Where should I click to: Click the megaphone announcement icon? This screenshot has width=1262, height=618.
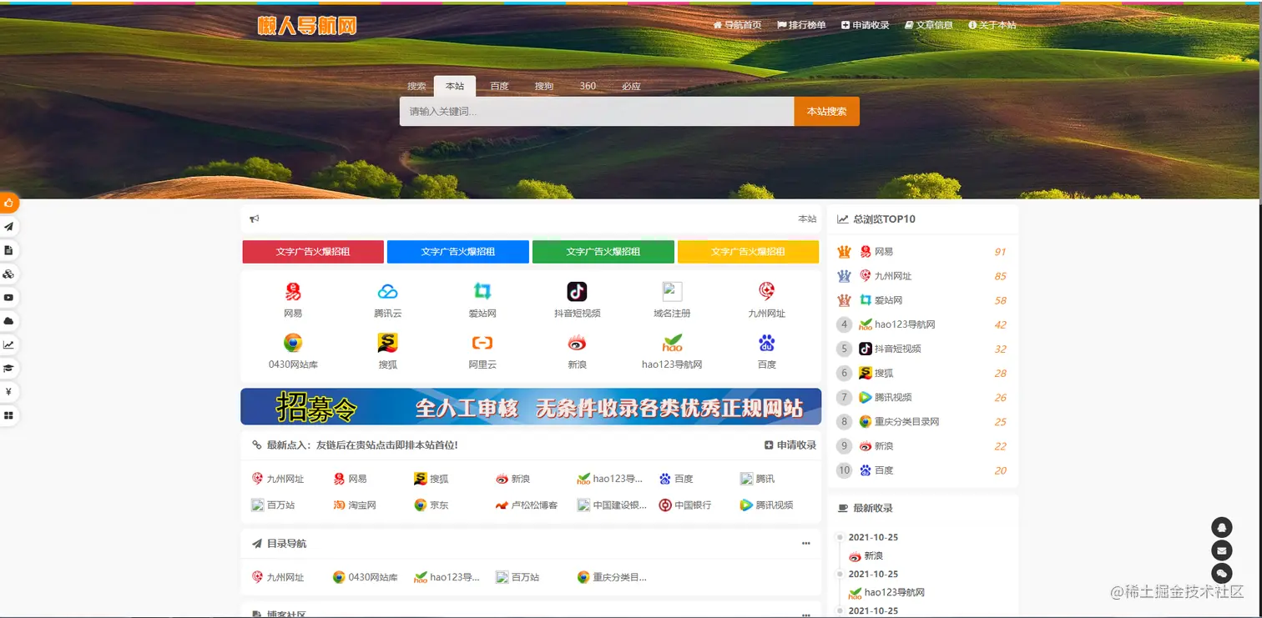255,219
